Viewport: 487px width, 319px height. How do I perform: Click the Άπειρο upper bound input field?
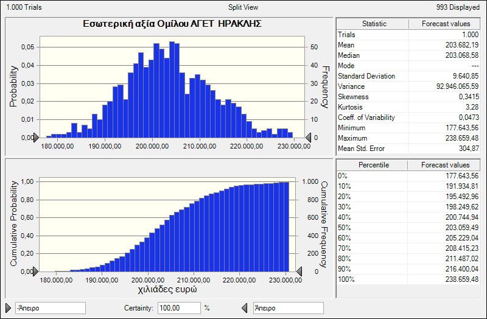click(x=288, y=308)
